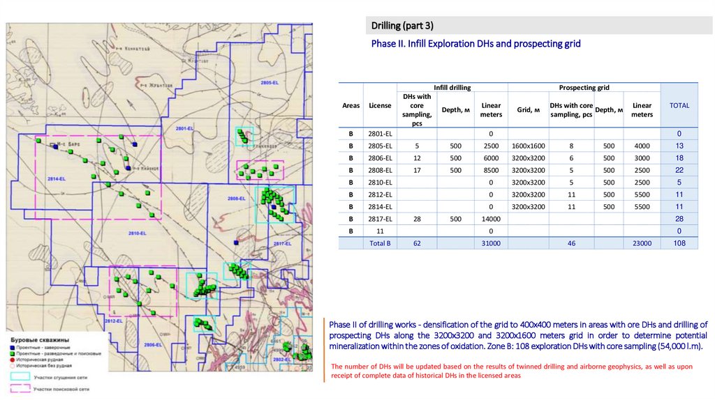This screenshot has width=715, height=400.
Task: Click the '2801-EL' label on the map
Action: point(184,128)
